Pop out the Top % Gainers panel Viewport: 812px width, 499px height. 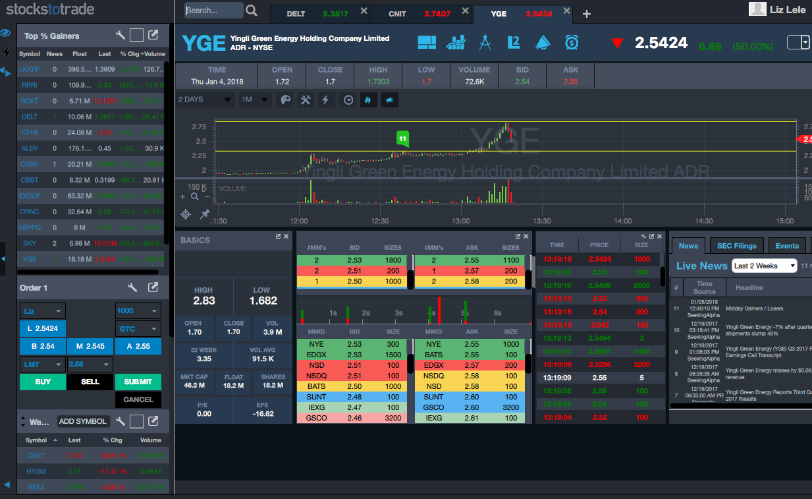click(x=153, y=36)
